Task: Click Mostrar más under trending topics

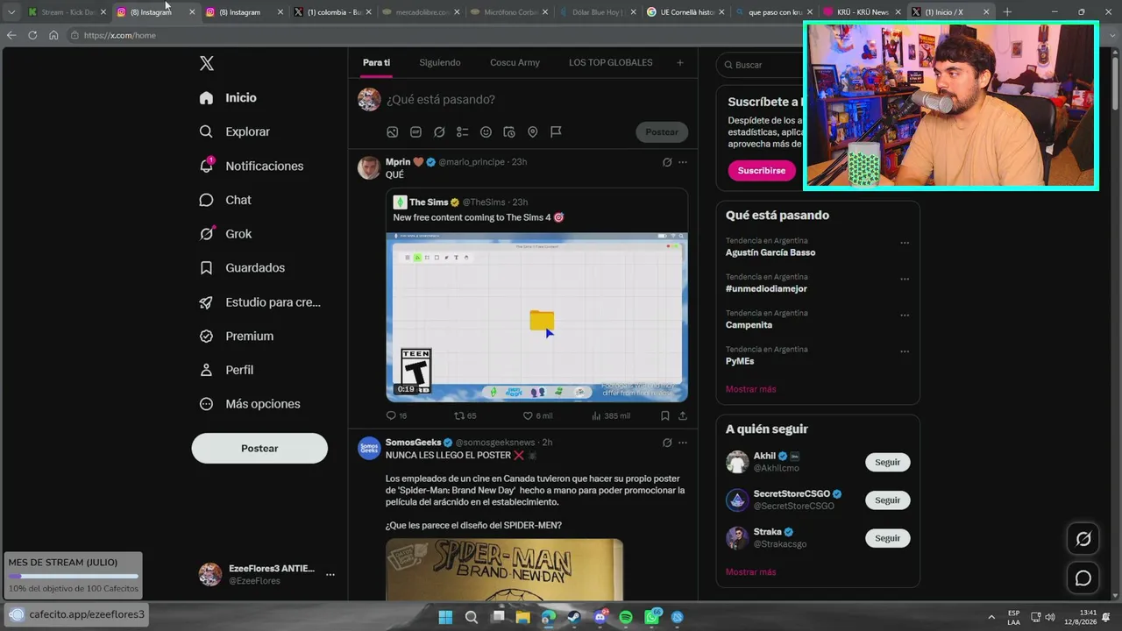Action: 750,389
